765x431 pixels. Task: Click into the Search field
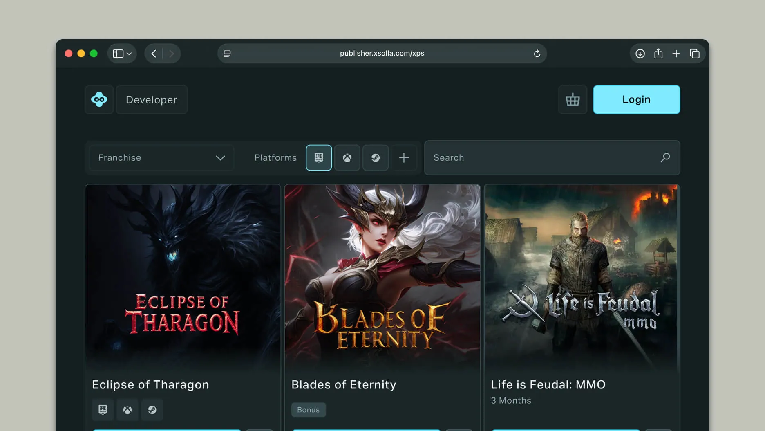coord(552,157)
